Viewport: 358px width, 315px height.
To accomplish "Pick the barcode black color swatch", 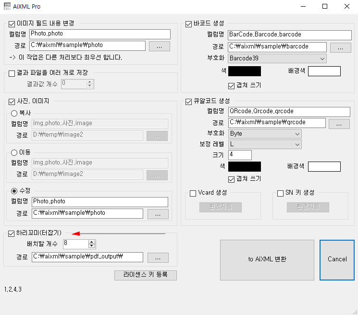I will pyautogui.click(x=245, y=71).
